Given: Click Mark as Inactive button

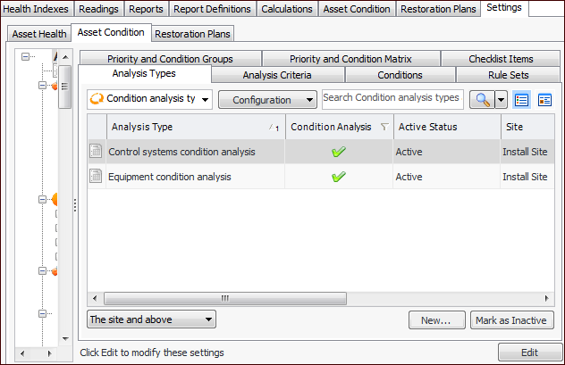Looking at the screenshot, I should click(x=512, y=319).
